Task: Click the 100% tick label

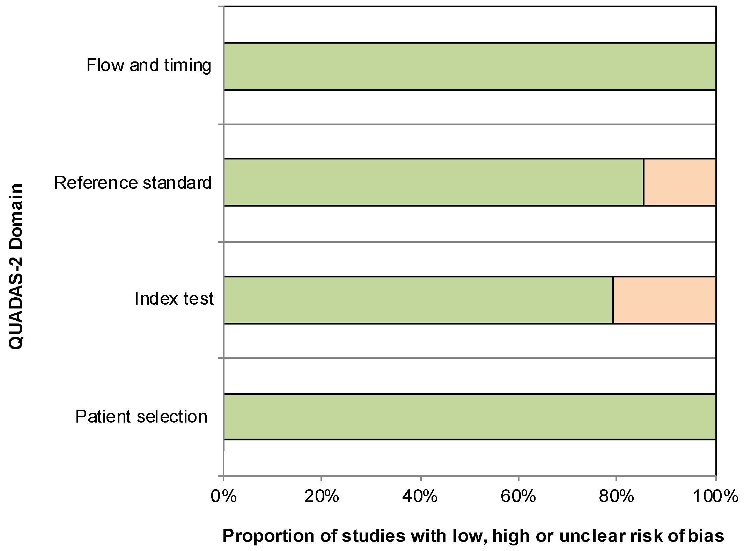Action: point(715,496)
